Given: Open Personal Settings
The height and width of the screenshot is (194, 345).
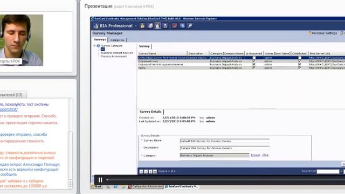Looking at the screenshot, I should (322, 33).
